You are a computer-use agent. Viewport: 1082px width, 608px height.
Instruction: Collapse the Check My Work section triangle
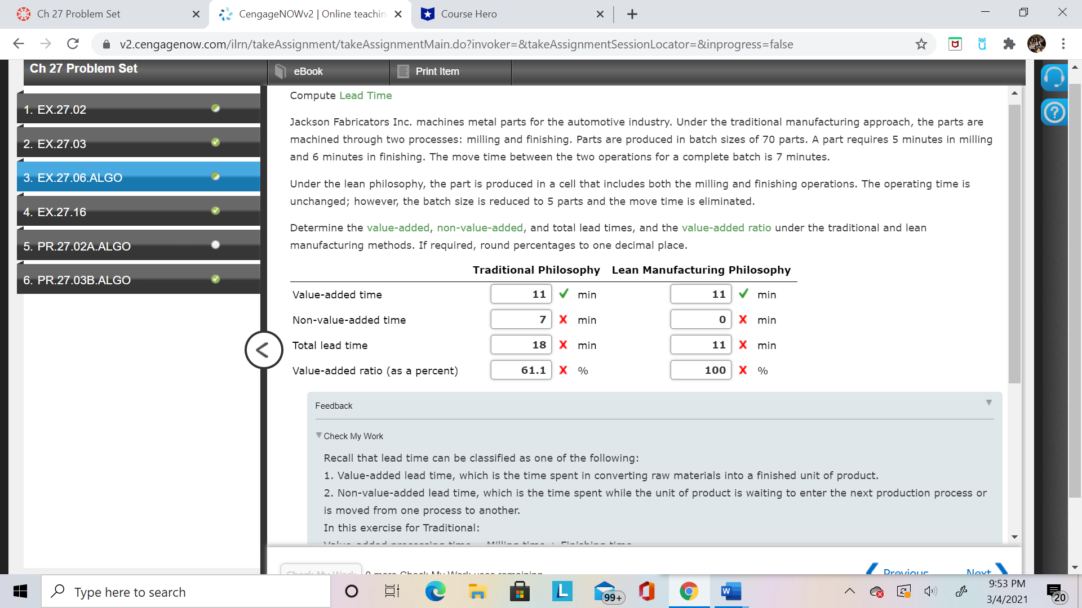click(x=319, y=435)
